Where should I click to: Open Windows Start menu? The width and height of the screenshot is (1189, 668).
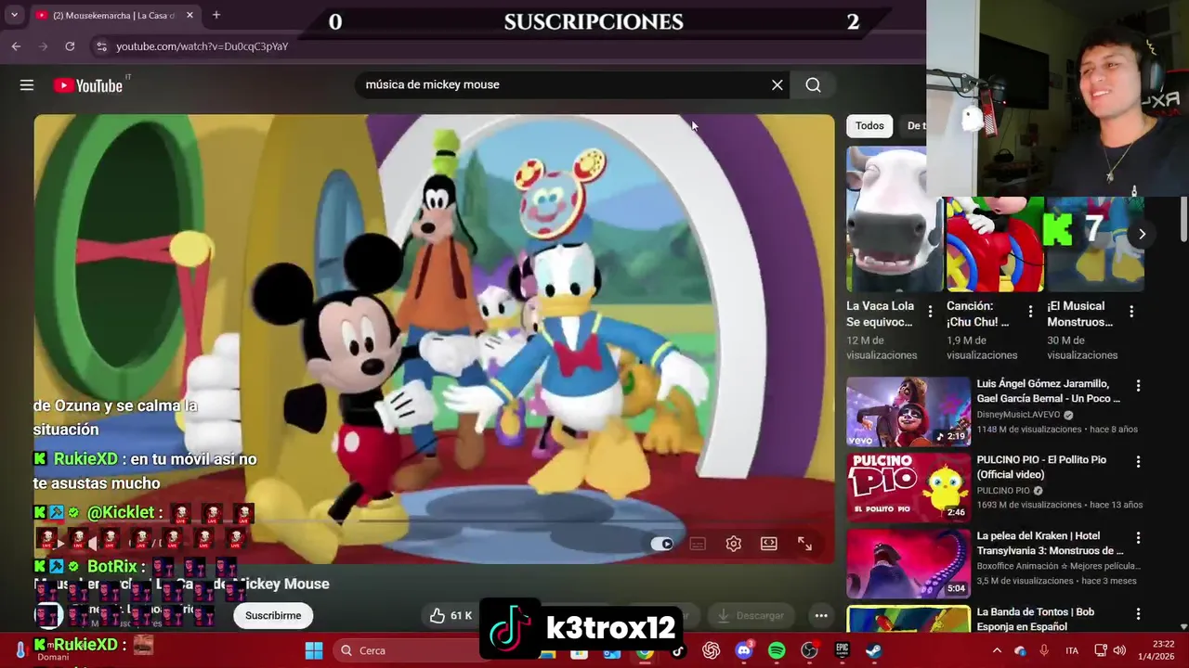(314, 650)
